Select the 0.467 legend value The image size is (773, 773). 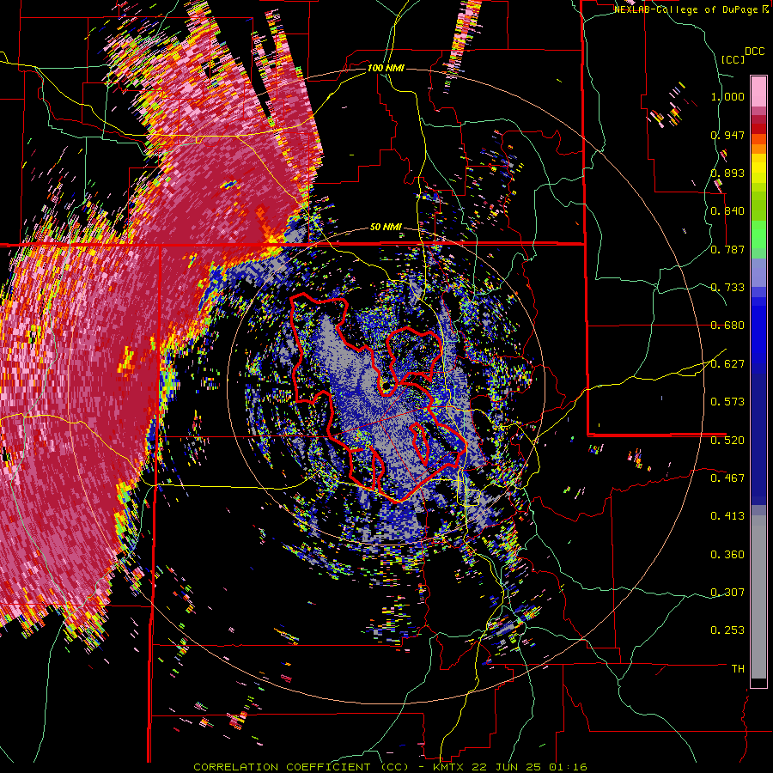click(727, 478)
